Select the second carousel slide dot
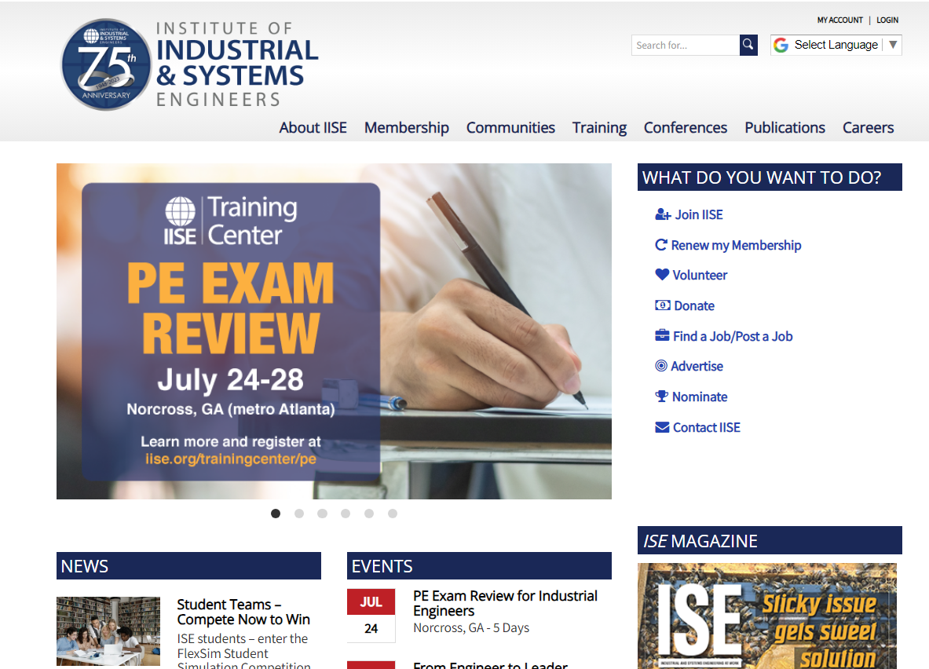929x669 pixels. pos(299,514)
